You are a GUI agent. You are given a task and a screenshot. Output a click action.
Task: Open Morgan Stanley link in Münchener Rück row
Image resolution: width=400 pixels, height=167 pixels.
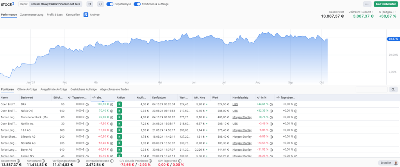point(242,117)
